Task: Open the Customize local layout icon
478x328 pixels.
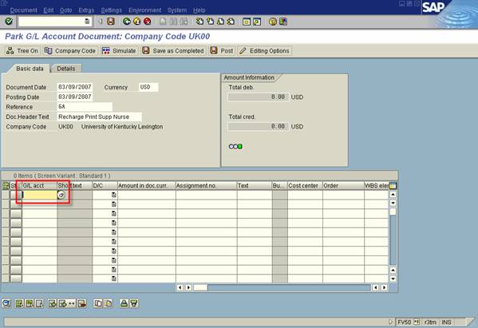Action: pyautogui.click(x=283, y=22)
